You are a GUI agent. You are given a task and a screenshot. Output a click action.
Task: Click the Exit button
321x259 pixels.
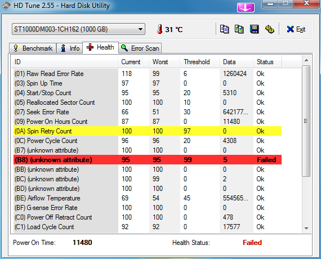[x=296, y=29]
